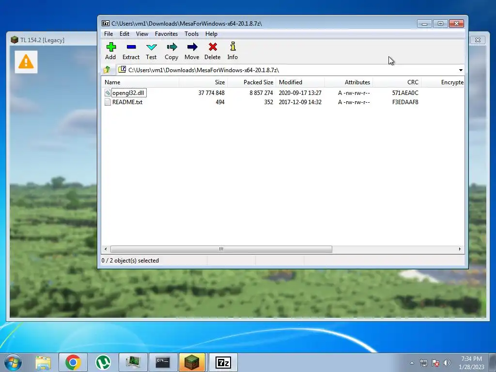Click the network tray icon
This screenshot has height=372, width=496.
pos(423,363)
